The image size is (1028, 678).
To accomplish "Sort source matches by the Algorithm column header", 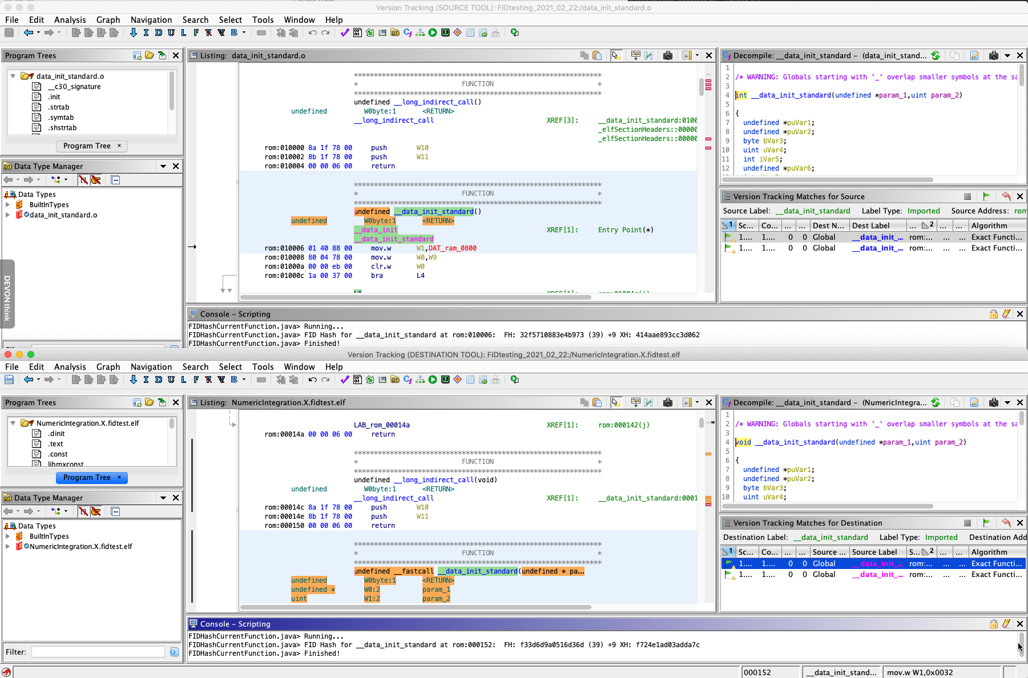I will (x=989, y=225).
